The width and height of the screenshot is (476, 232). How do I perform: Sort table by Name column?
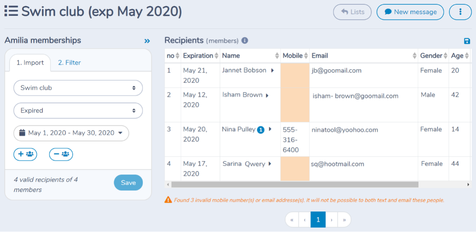point(277,56)
